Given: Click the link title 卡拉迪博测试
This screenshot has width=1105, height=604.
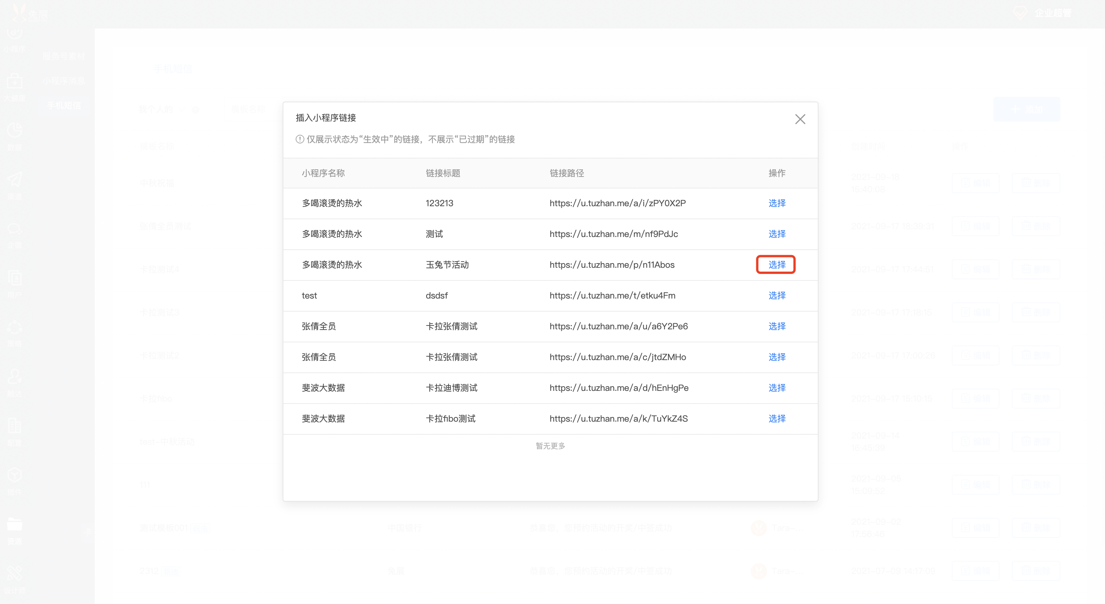Looking at the screenshot, I should click(451, 388).
